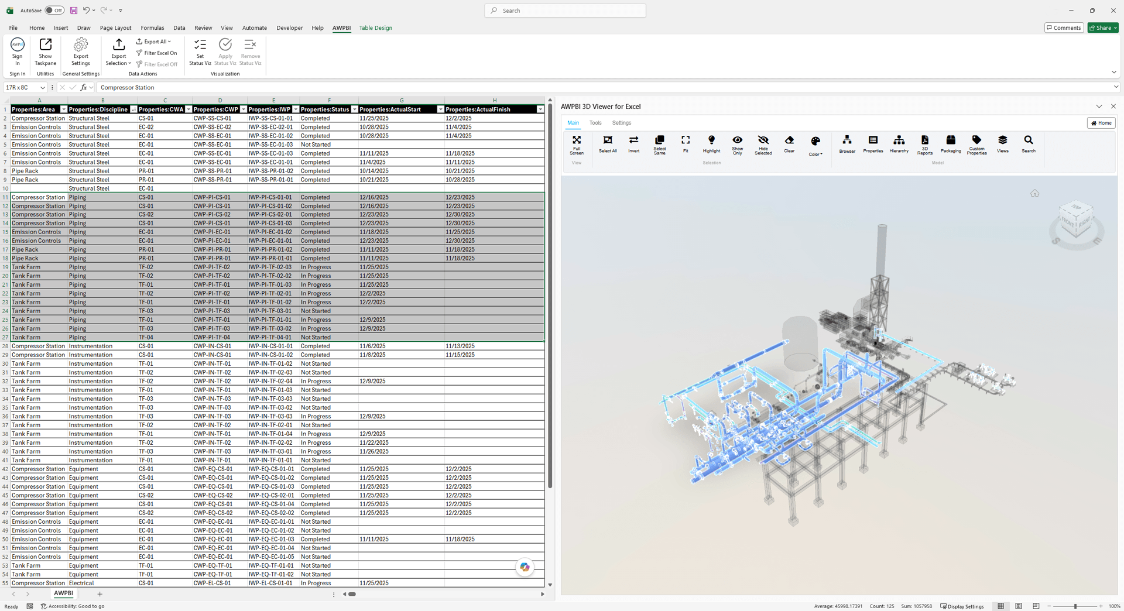The width and height of the screenshot is (1124, 611).
Task: Open the model Browser
Action: 847,144
